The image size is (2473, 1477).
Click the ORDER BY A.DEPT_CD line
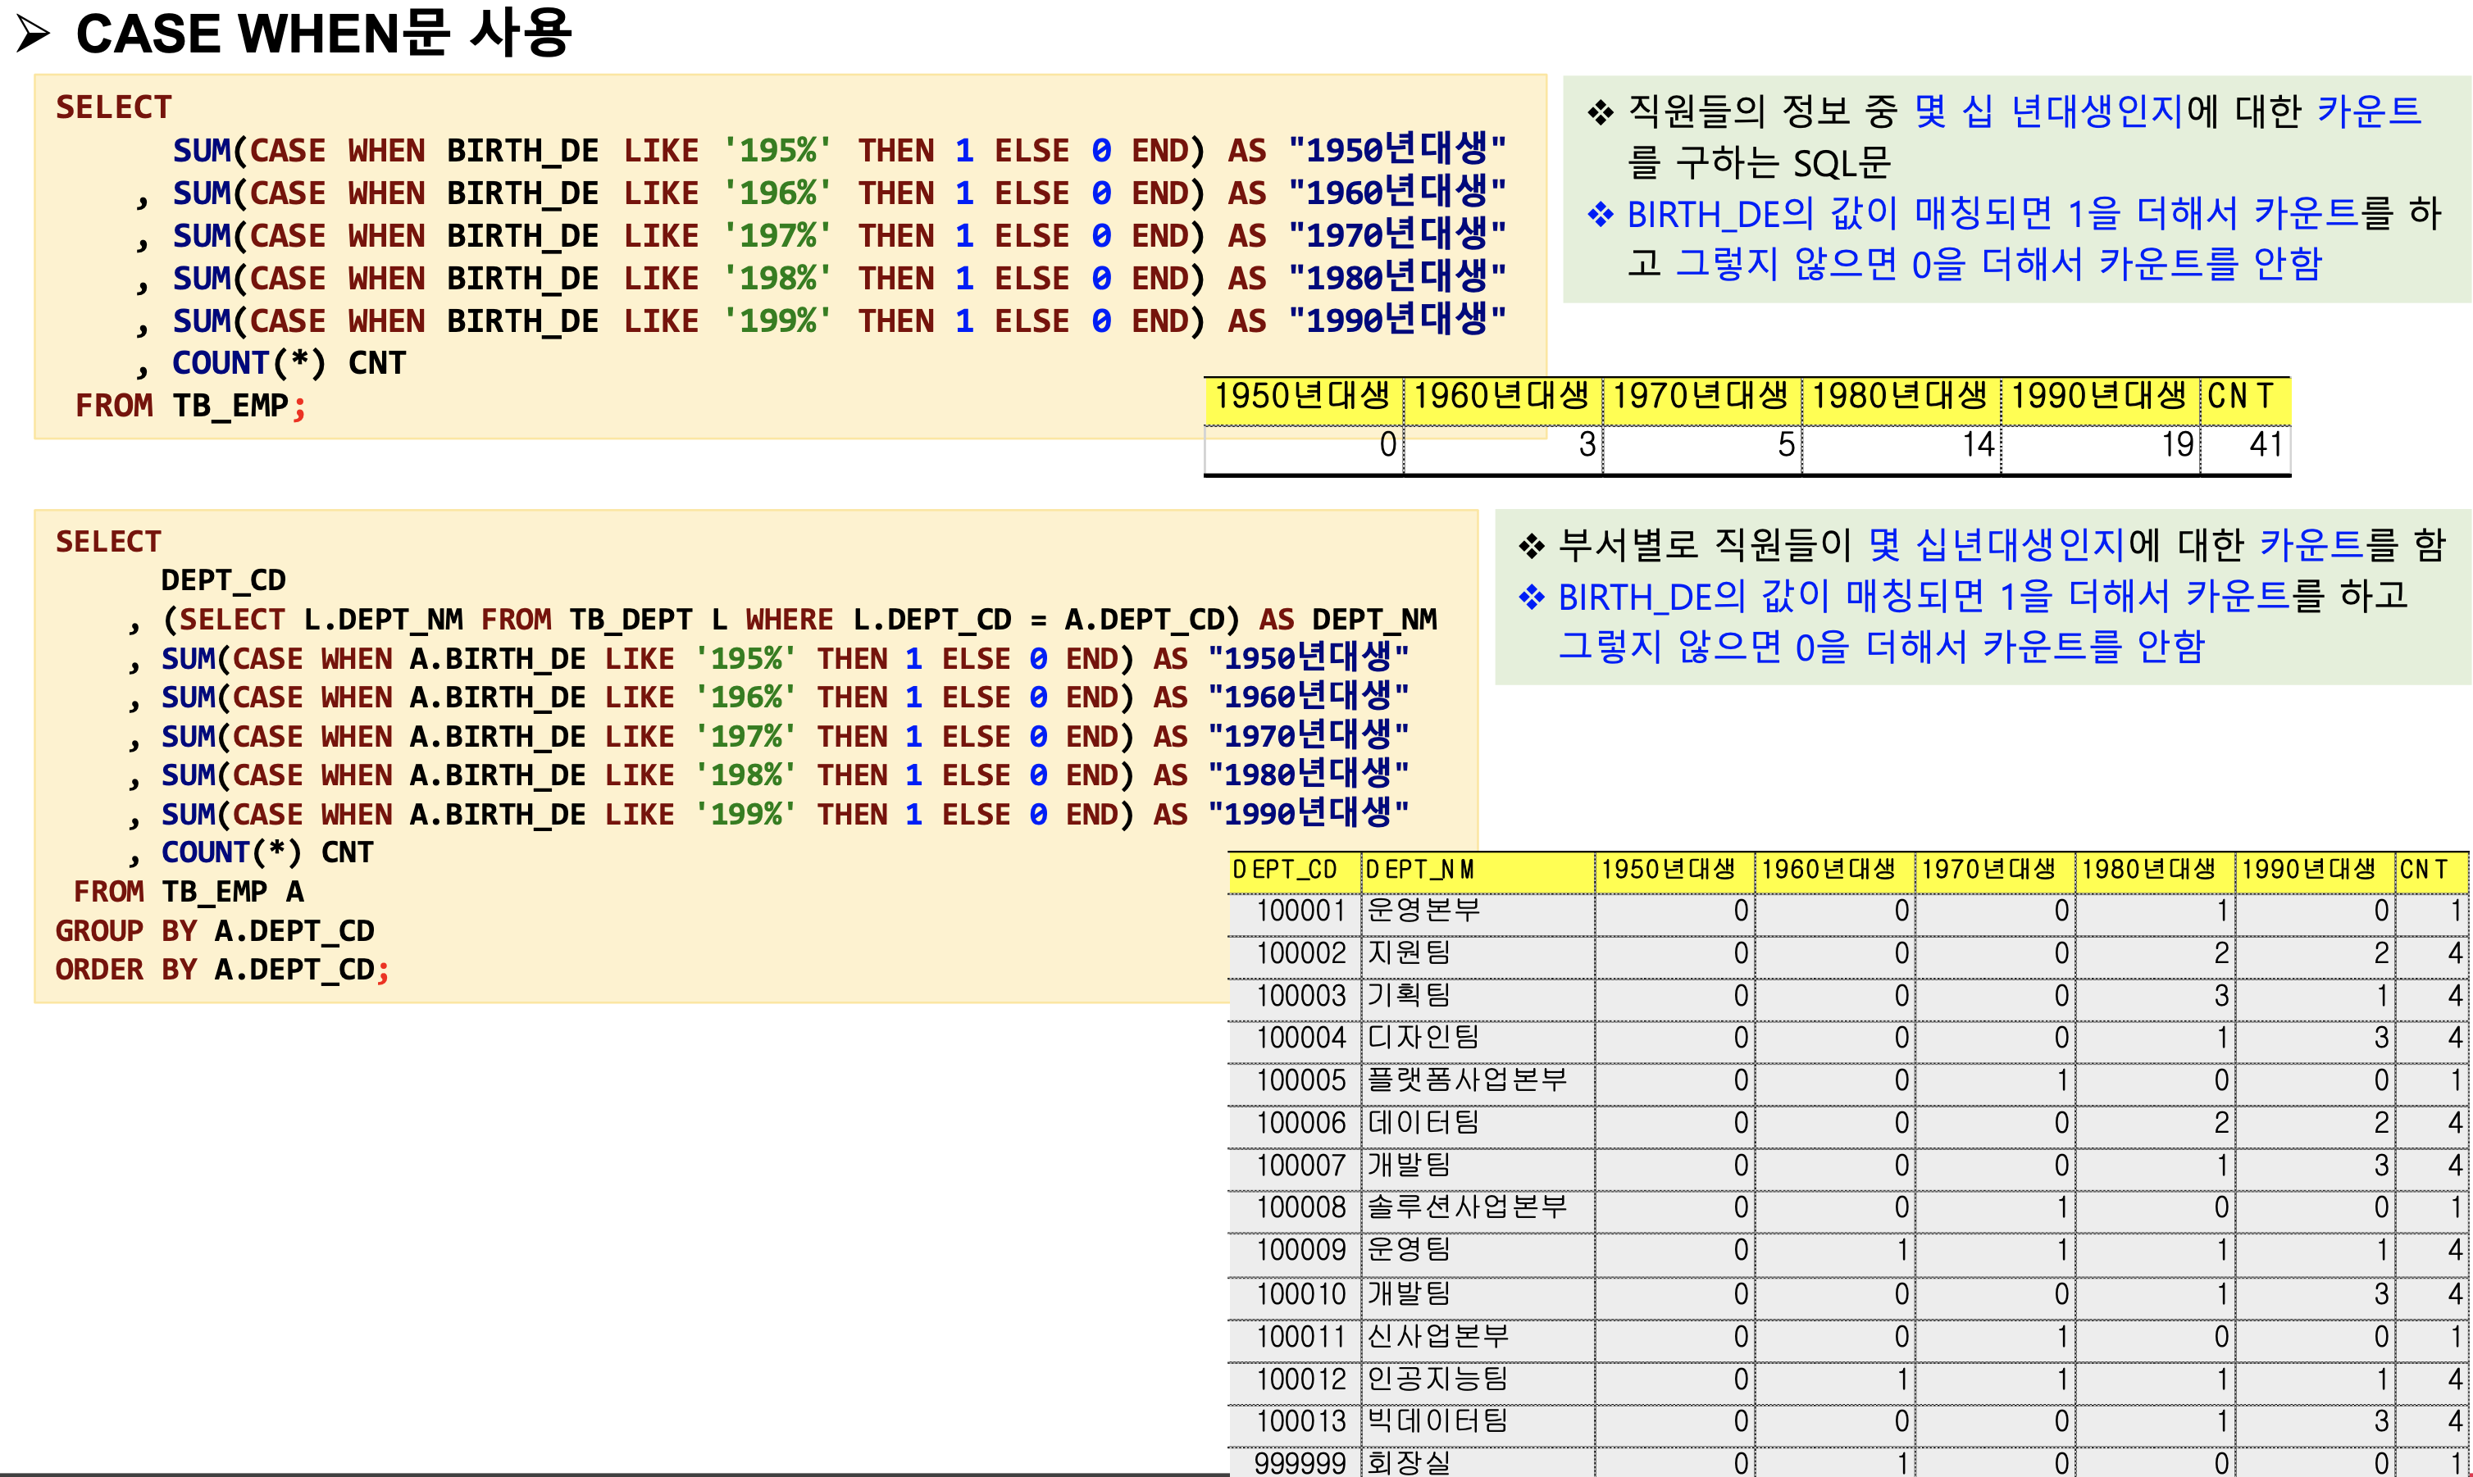tap(221, 970)
